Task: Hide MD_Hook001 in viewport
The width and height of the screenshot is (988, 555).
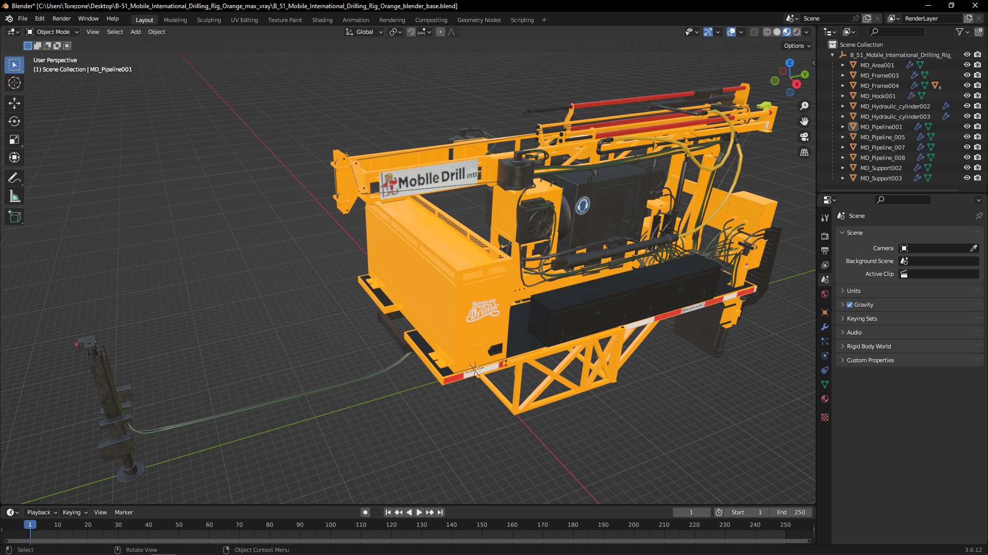Action: tap(967, 96)
